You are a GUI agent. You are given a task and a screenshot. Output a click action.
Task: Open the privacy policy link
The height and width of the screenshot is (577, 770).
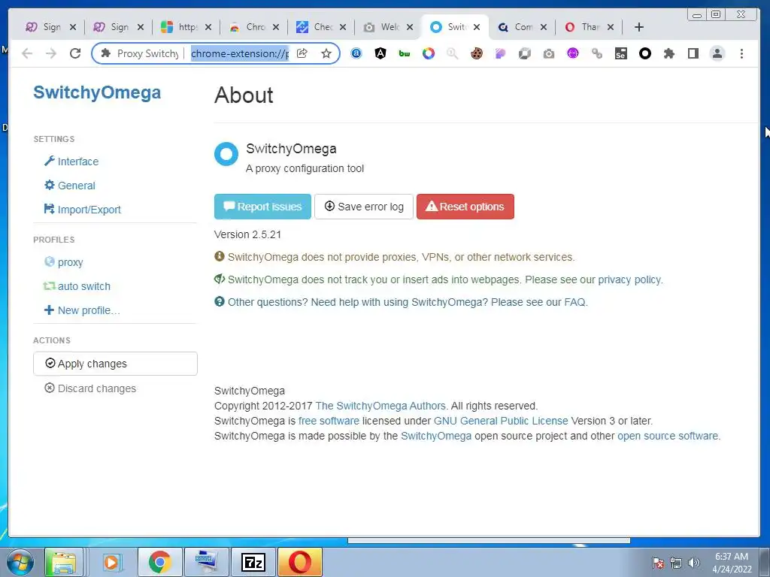tap(629, 279)
